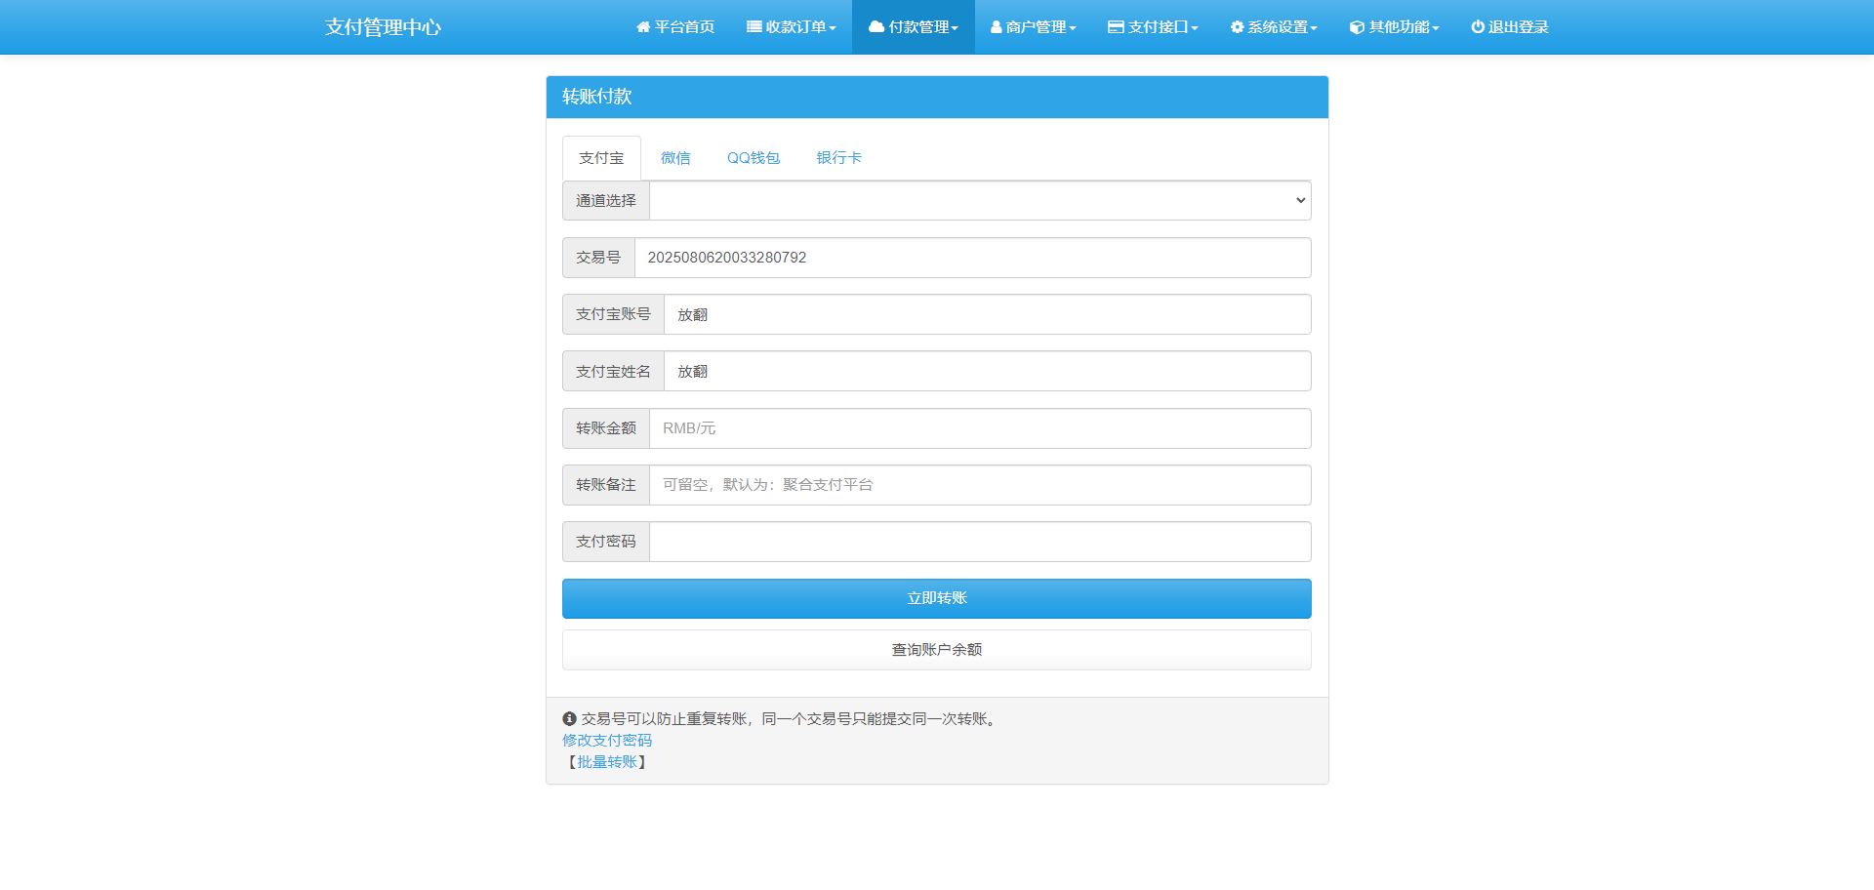Click the info circle icon before the transaction note
Screen dimensions: 1874x890
tap(569, 717)
